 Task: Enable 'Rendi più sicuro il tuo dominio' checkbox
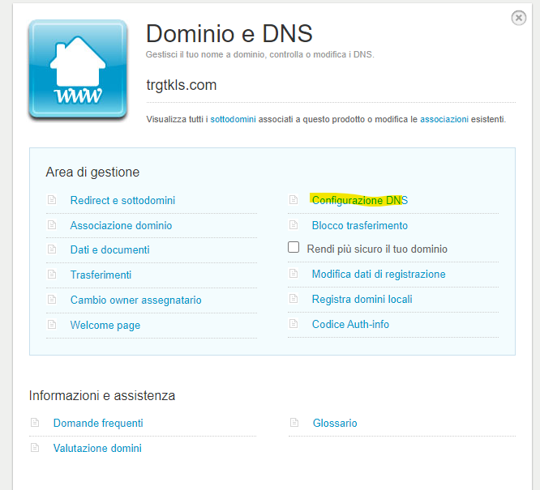[x=294, y=248]
